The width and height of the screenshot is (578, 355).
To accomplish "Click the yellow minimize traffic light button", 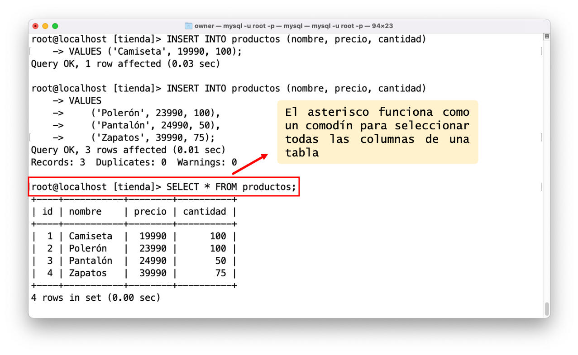I will [x=46, y=26].
